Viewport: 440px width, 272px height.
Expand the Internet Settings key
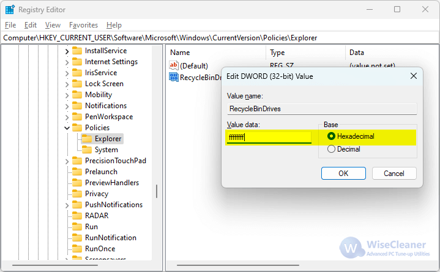point(67,62)
